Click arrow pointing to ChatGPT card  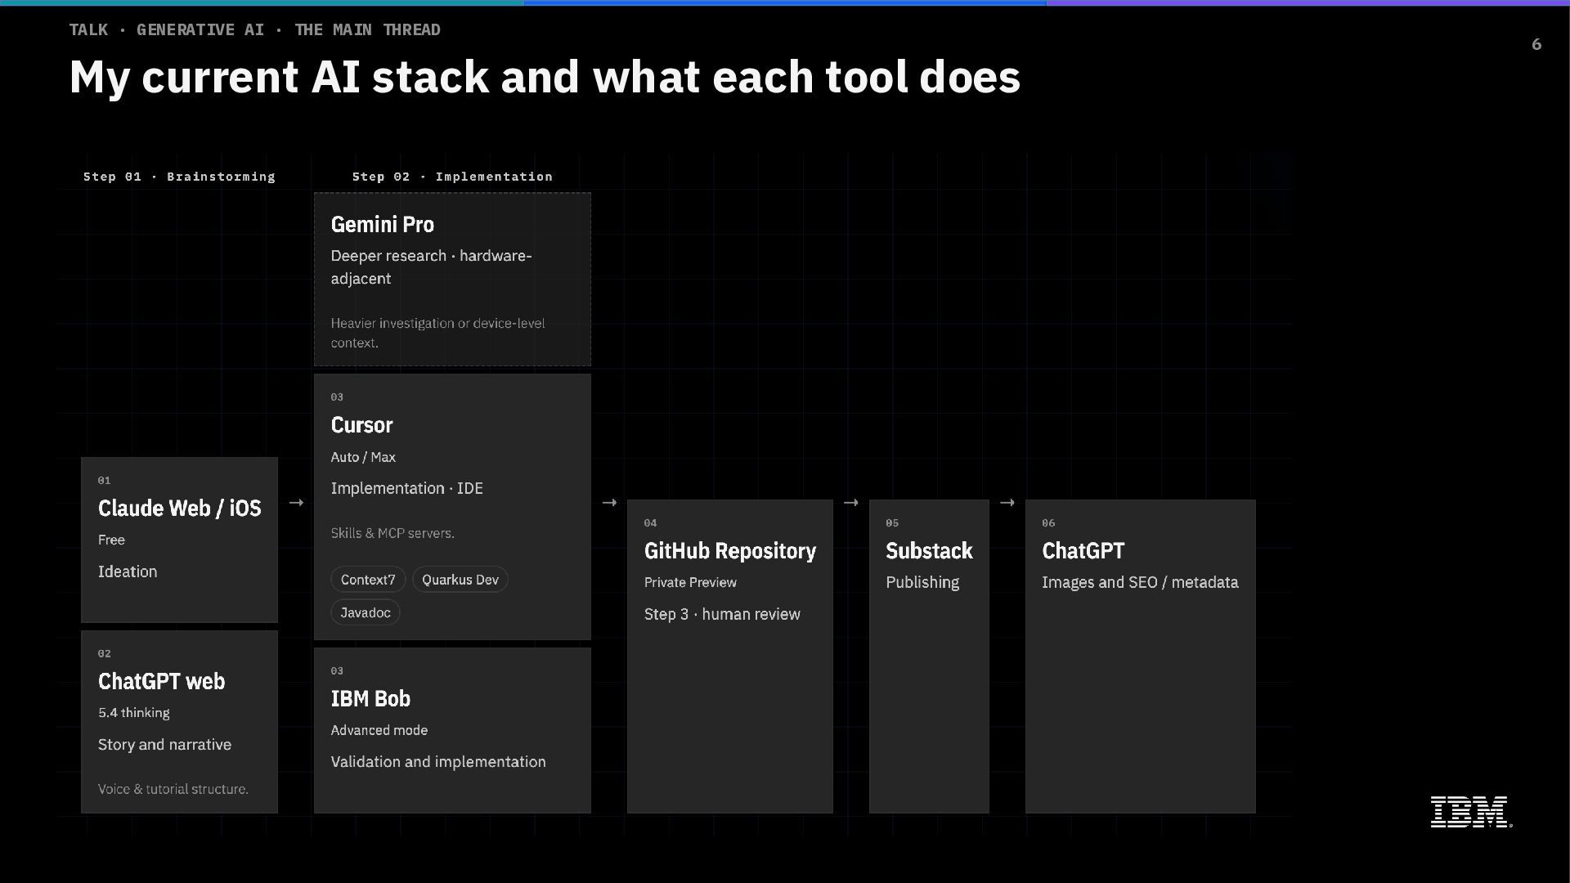click(1007, 503)
